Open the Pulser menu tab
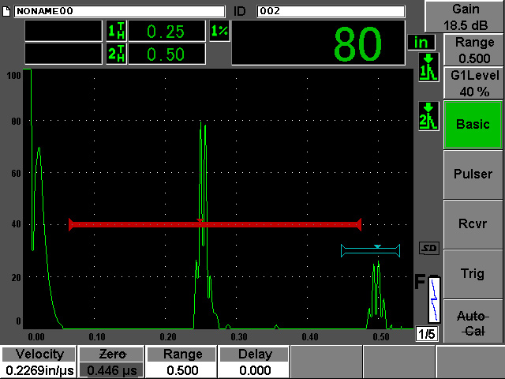Viewport: 505px width, 379px height. click(473, 174)
